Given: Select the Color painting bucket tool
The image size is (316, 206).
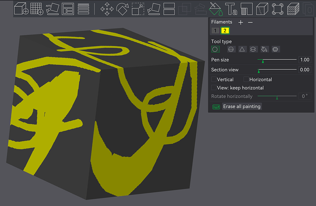Looking at the screenshot, I should [216, 9].
